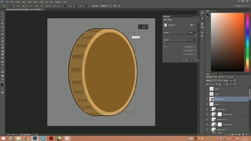Click the Color Range button

(x=189, y=51)
